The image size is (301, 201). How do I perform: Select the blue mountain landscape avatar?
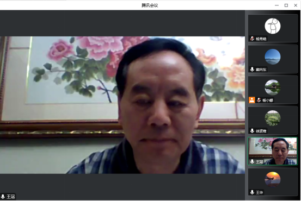(x=273, y=56)
